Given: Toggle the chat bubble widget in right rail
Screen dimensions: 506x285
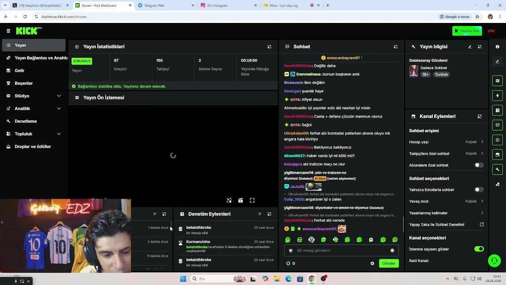Looking at the screenshot, I should point(497,125).
